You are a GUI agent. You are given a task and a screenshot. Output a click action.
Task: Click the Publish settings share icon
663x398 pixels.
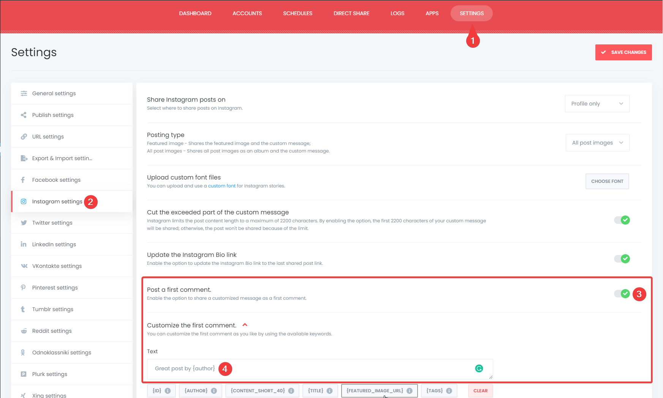pyautogui.click(x=24, y=115)
